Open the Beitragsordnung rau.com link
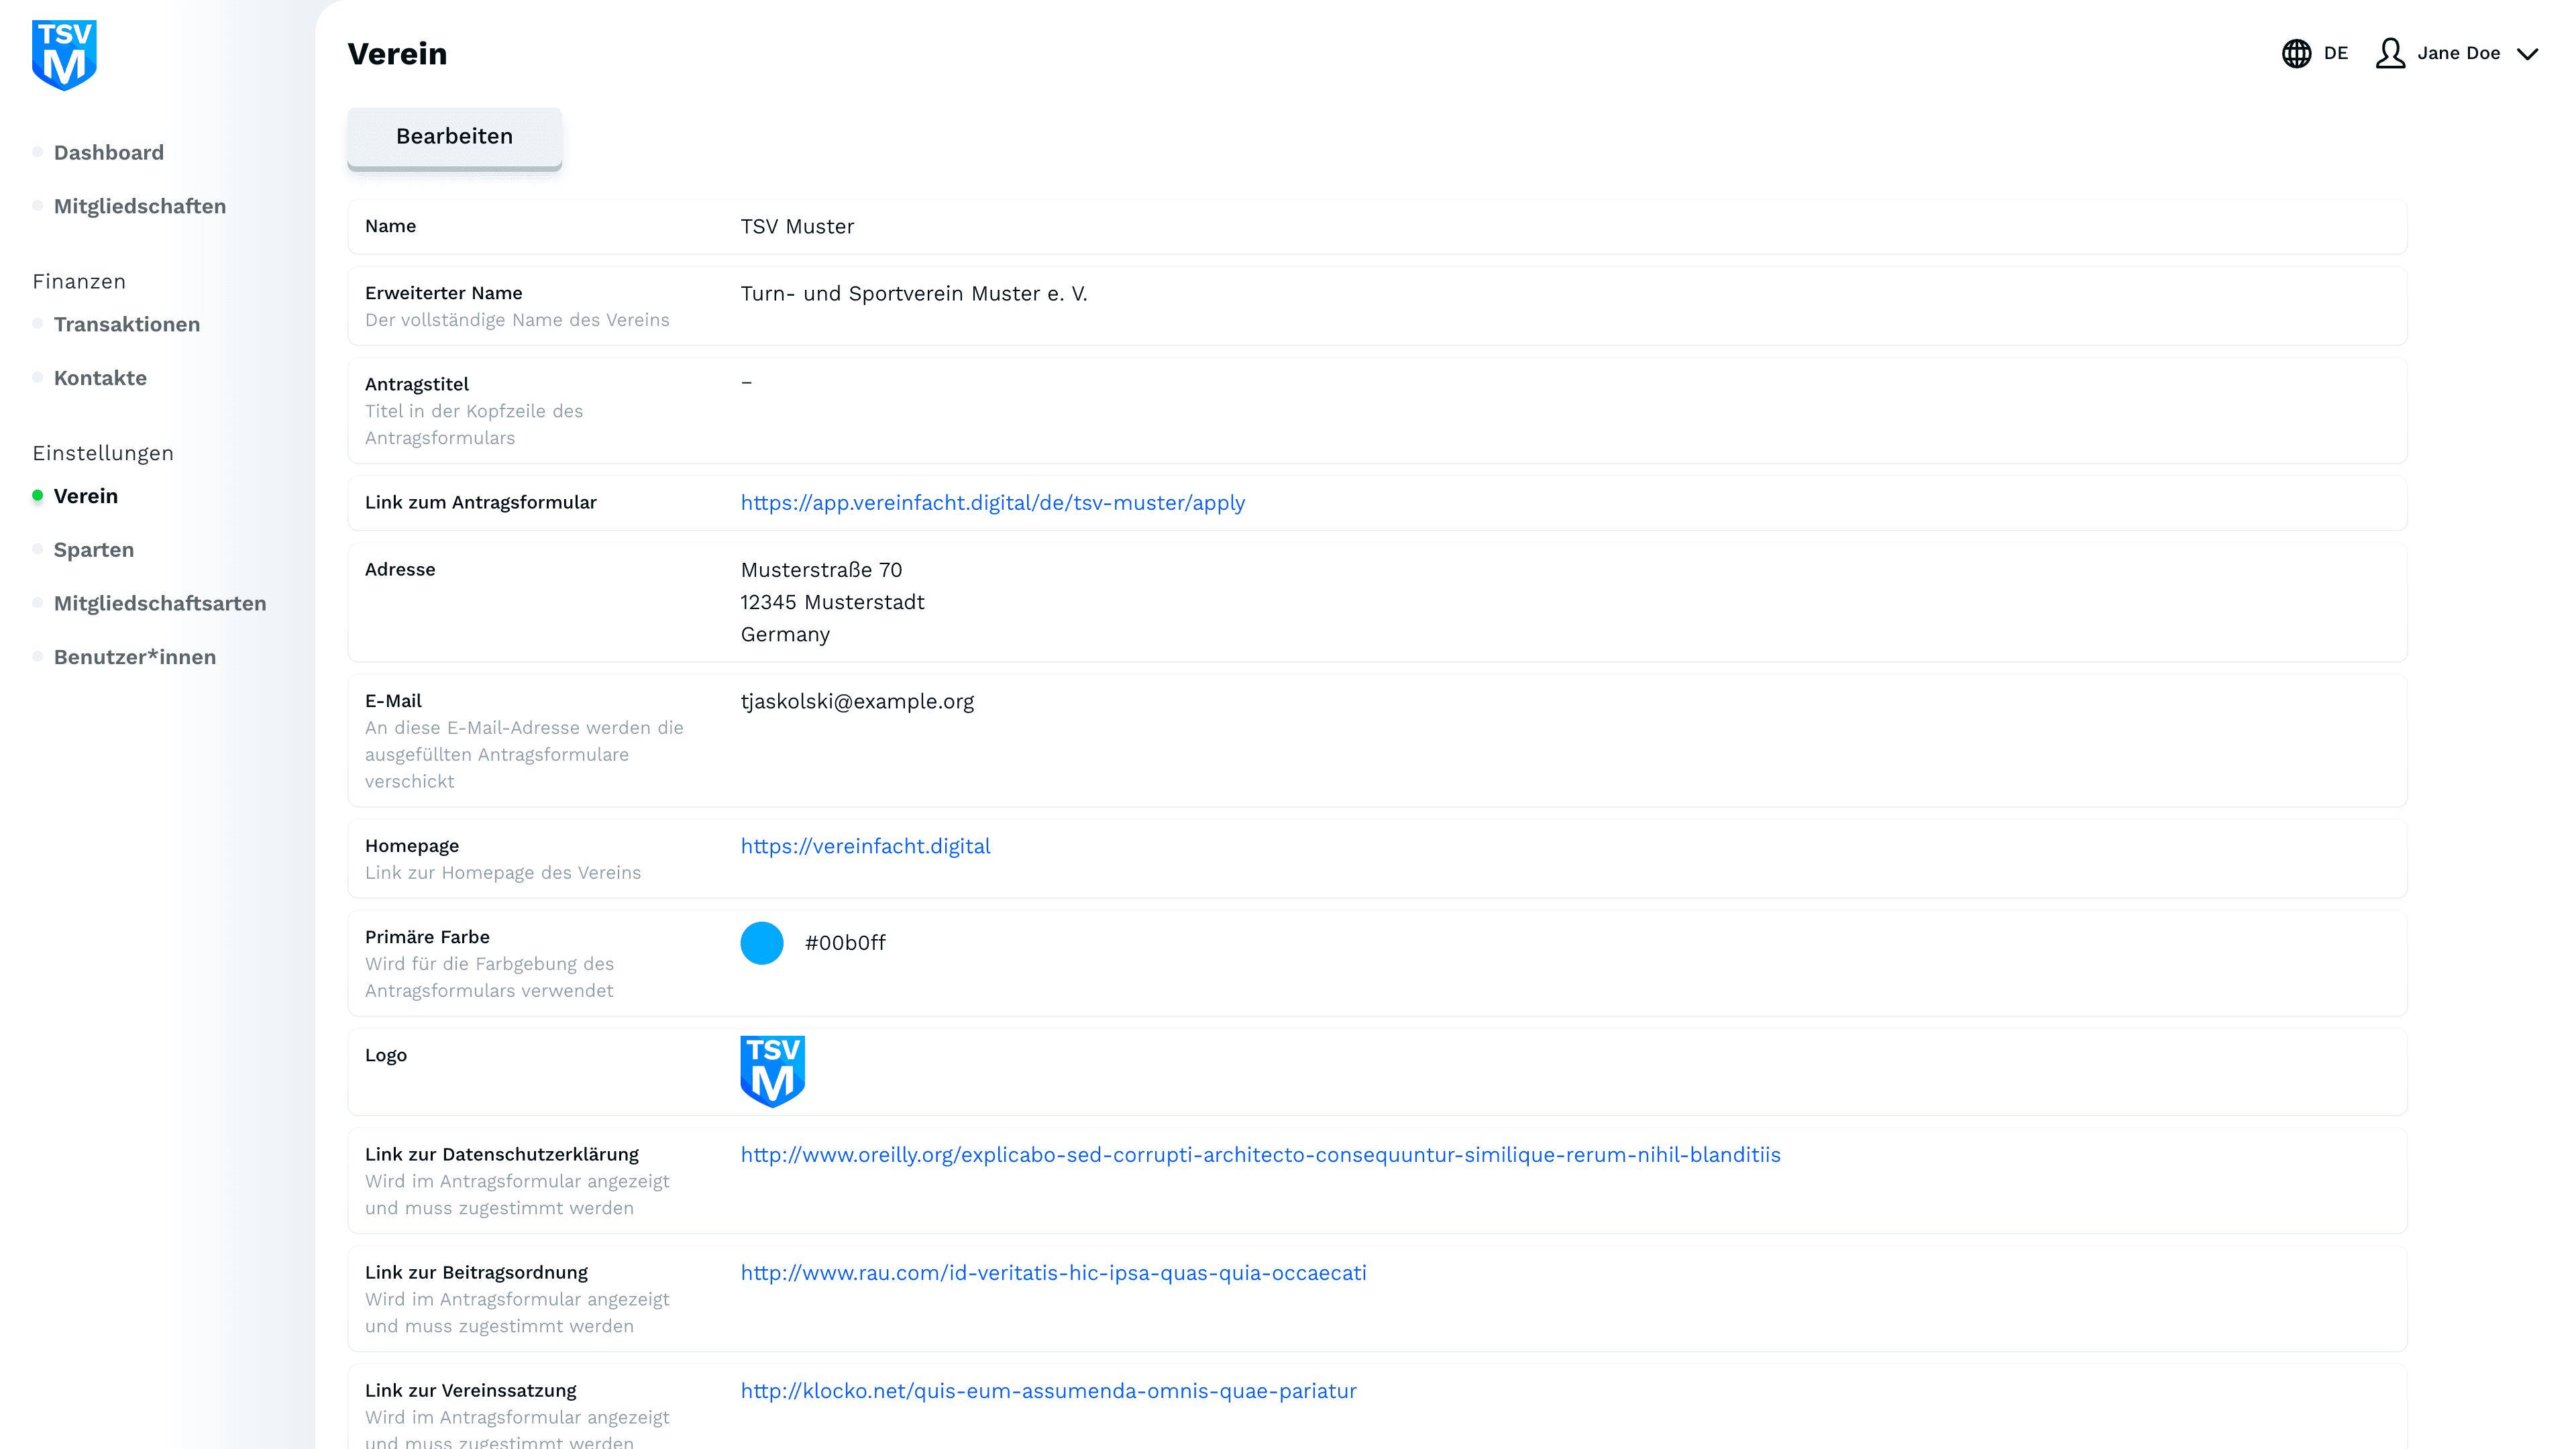Screen dimensions: 2576x1449 pyautogui.click(x=1053, y=1273)
